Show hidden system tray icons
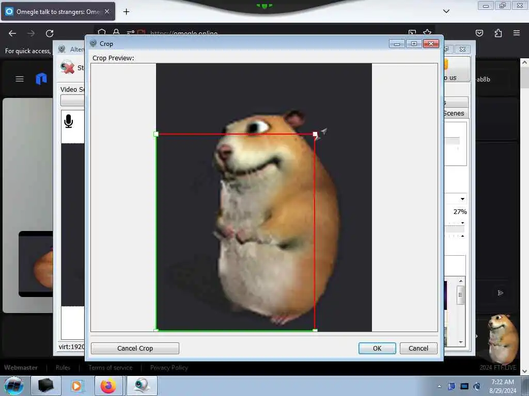This screenshot has width=529, height=396. [439, 386]
